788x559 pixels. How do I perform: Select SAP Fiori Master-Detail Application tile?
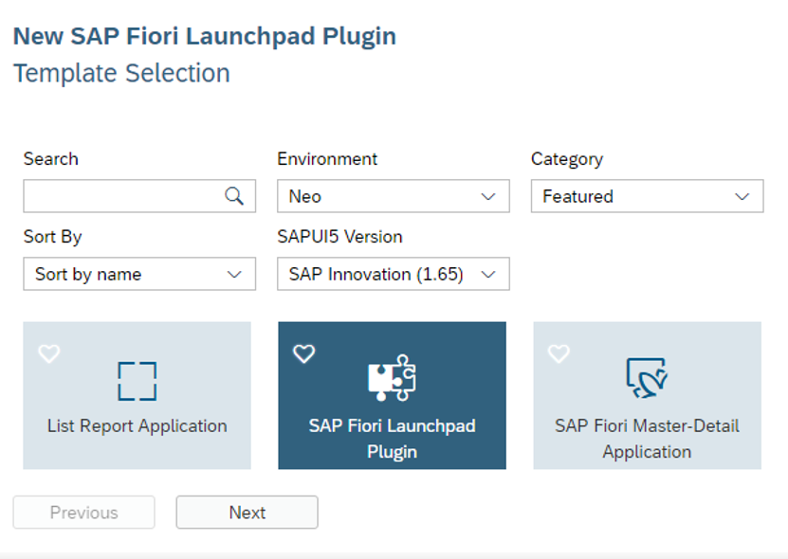point(648,396)
